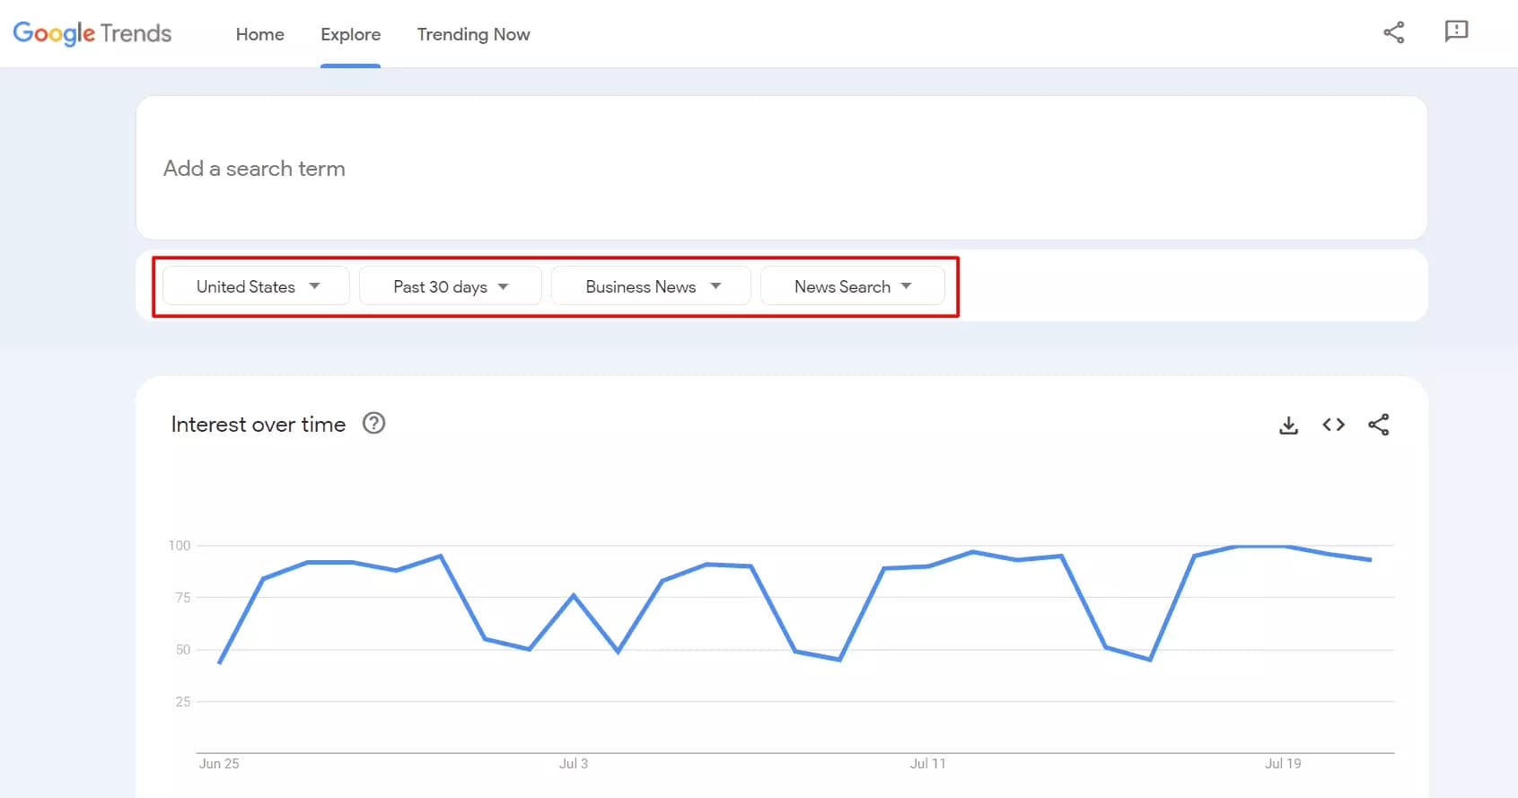The image size is (1518, 798).
Task: Click the Add a search term field
Action: click(x=781, y=168)
